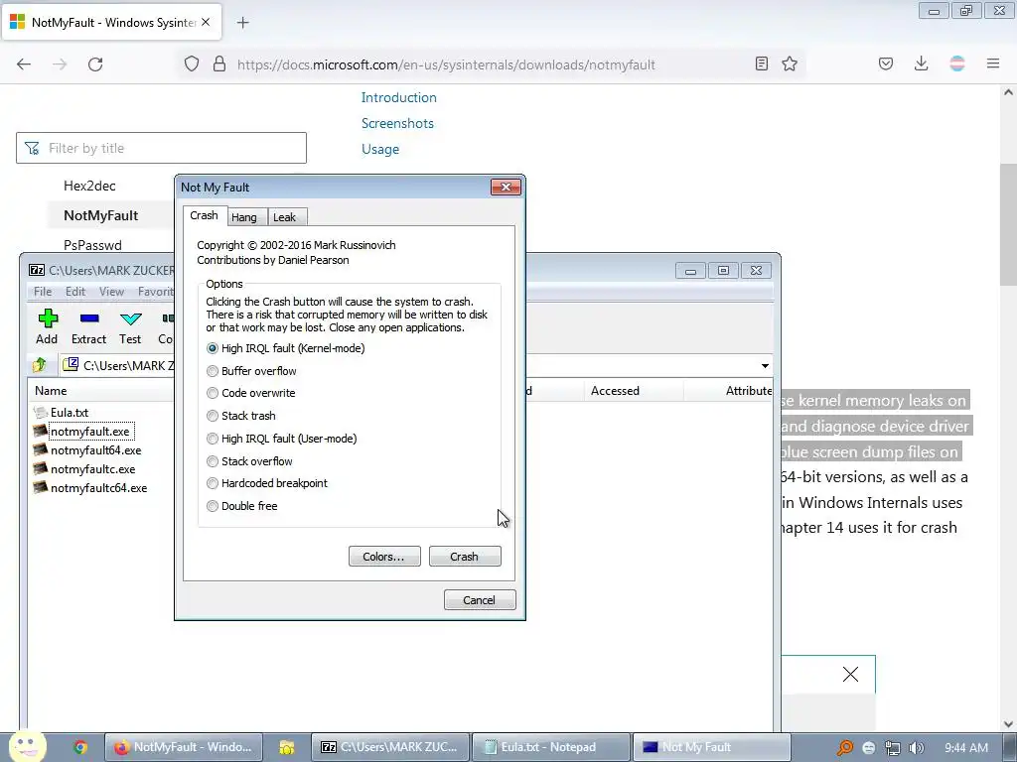
Task: Select High IRQL fault (User-mode) option
Action: pyautogui.click(x=281, y=439)
